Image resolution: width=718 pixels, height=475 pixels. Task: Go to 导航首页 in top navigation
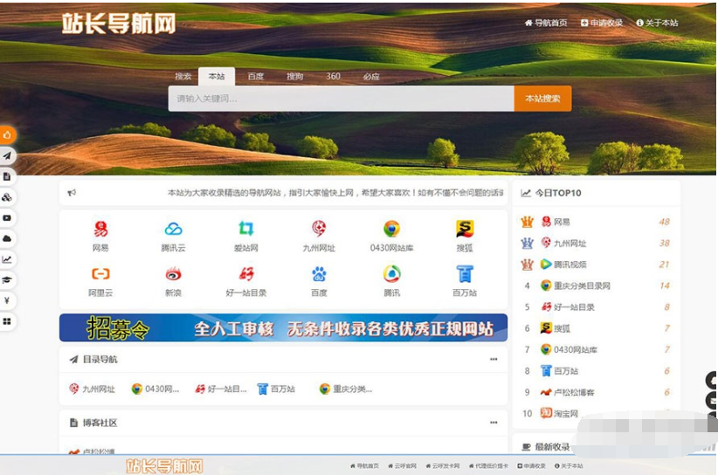[546, 23]
